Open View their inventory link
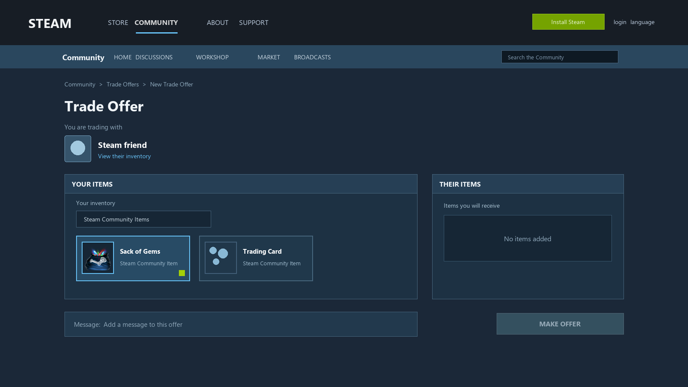 tap(124, 157)
